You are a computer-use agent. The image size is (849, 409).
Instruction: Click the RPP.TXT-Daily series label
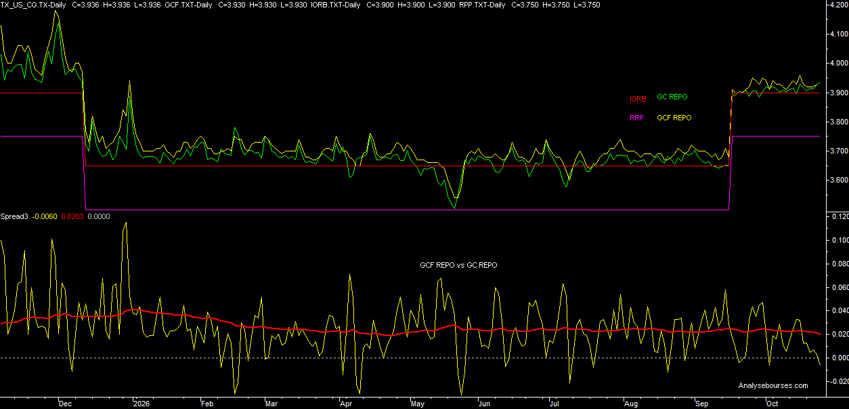(482, 5)
